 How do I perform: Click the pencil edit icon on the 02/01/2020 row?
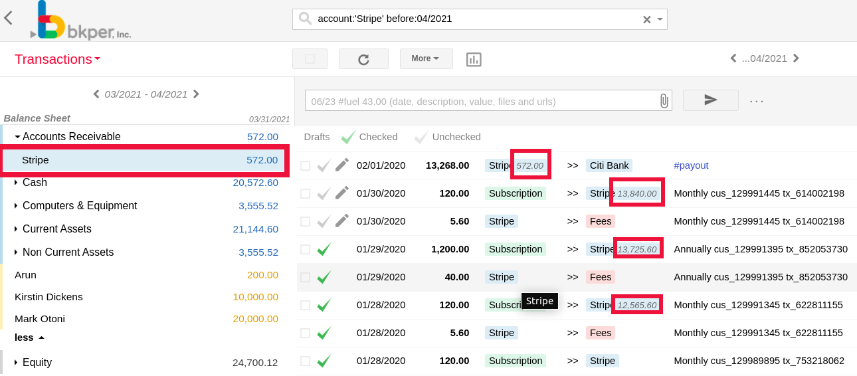point(342,165)
